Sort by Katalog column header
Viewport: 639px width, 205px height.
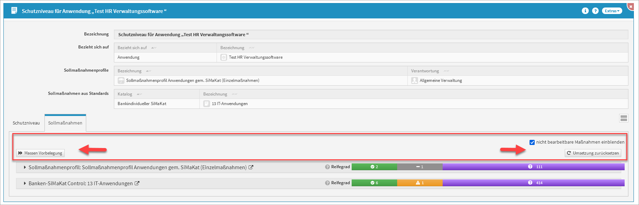125,94
